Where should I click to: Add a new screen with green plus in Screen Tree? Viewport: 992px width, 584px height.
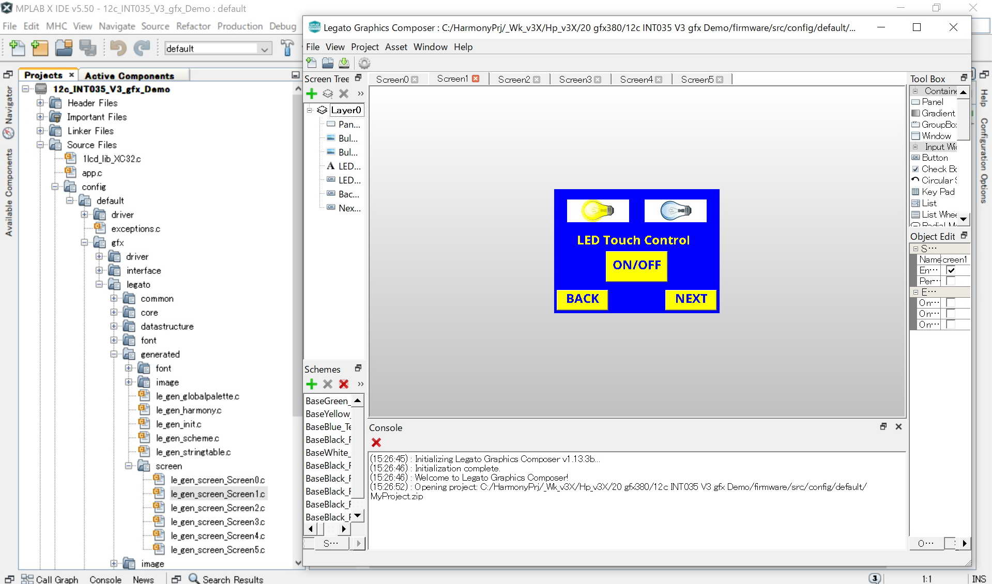point(312,94)
